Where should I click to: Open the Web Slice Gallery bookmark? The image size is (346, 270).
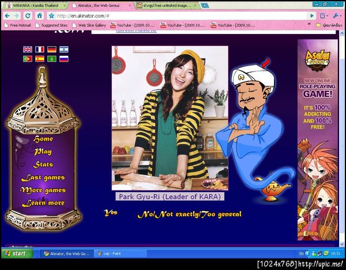(x=89, y=25)
